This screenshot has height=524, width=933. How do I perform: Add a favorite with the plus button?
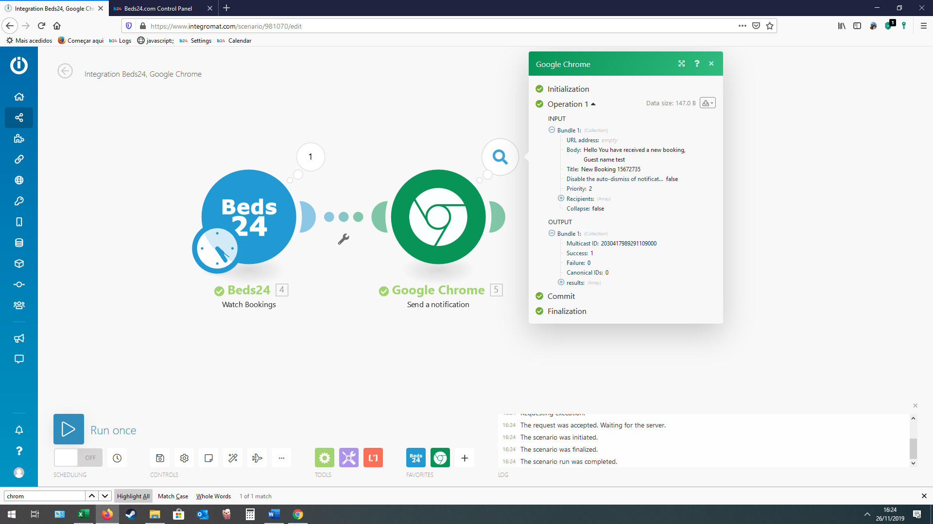click(465, 458)
